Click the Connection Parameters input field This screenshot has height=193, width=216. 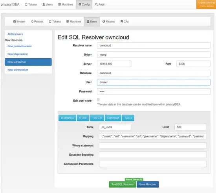tap(153, 164)
